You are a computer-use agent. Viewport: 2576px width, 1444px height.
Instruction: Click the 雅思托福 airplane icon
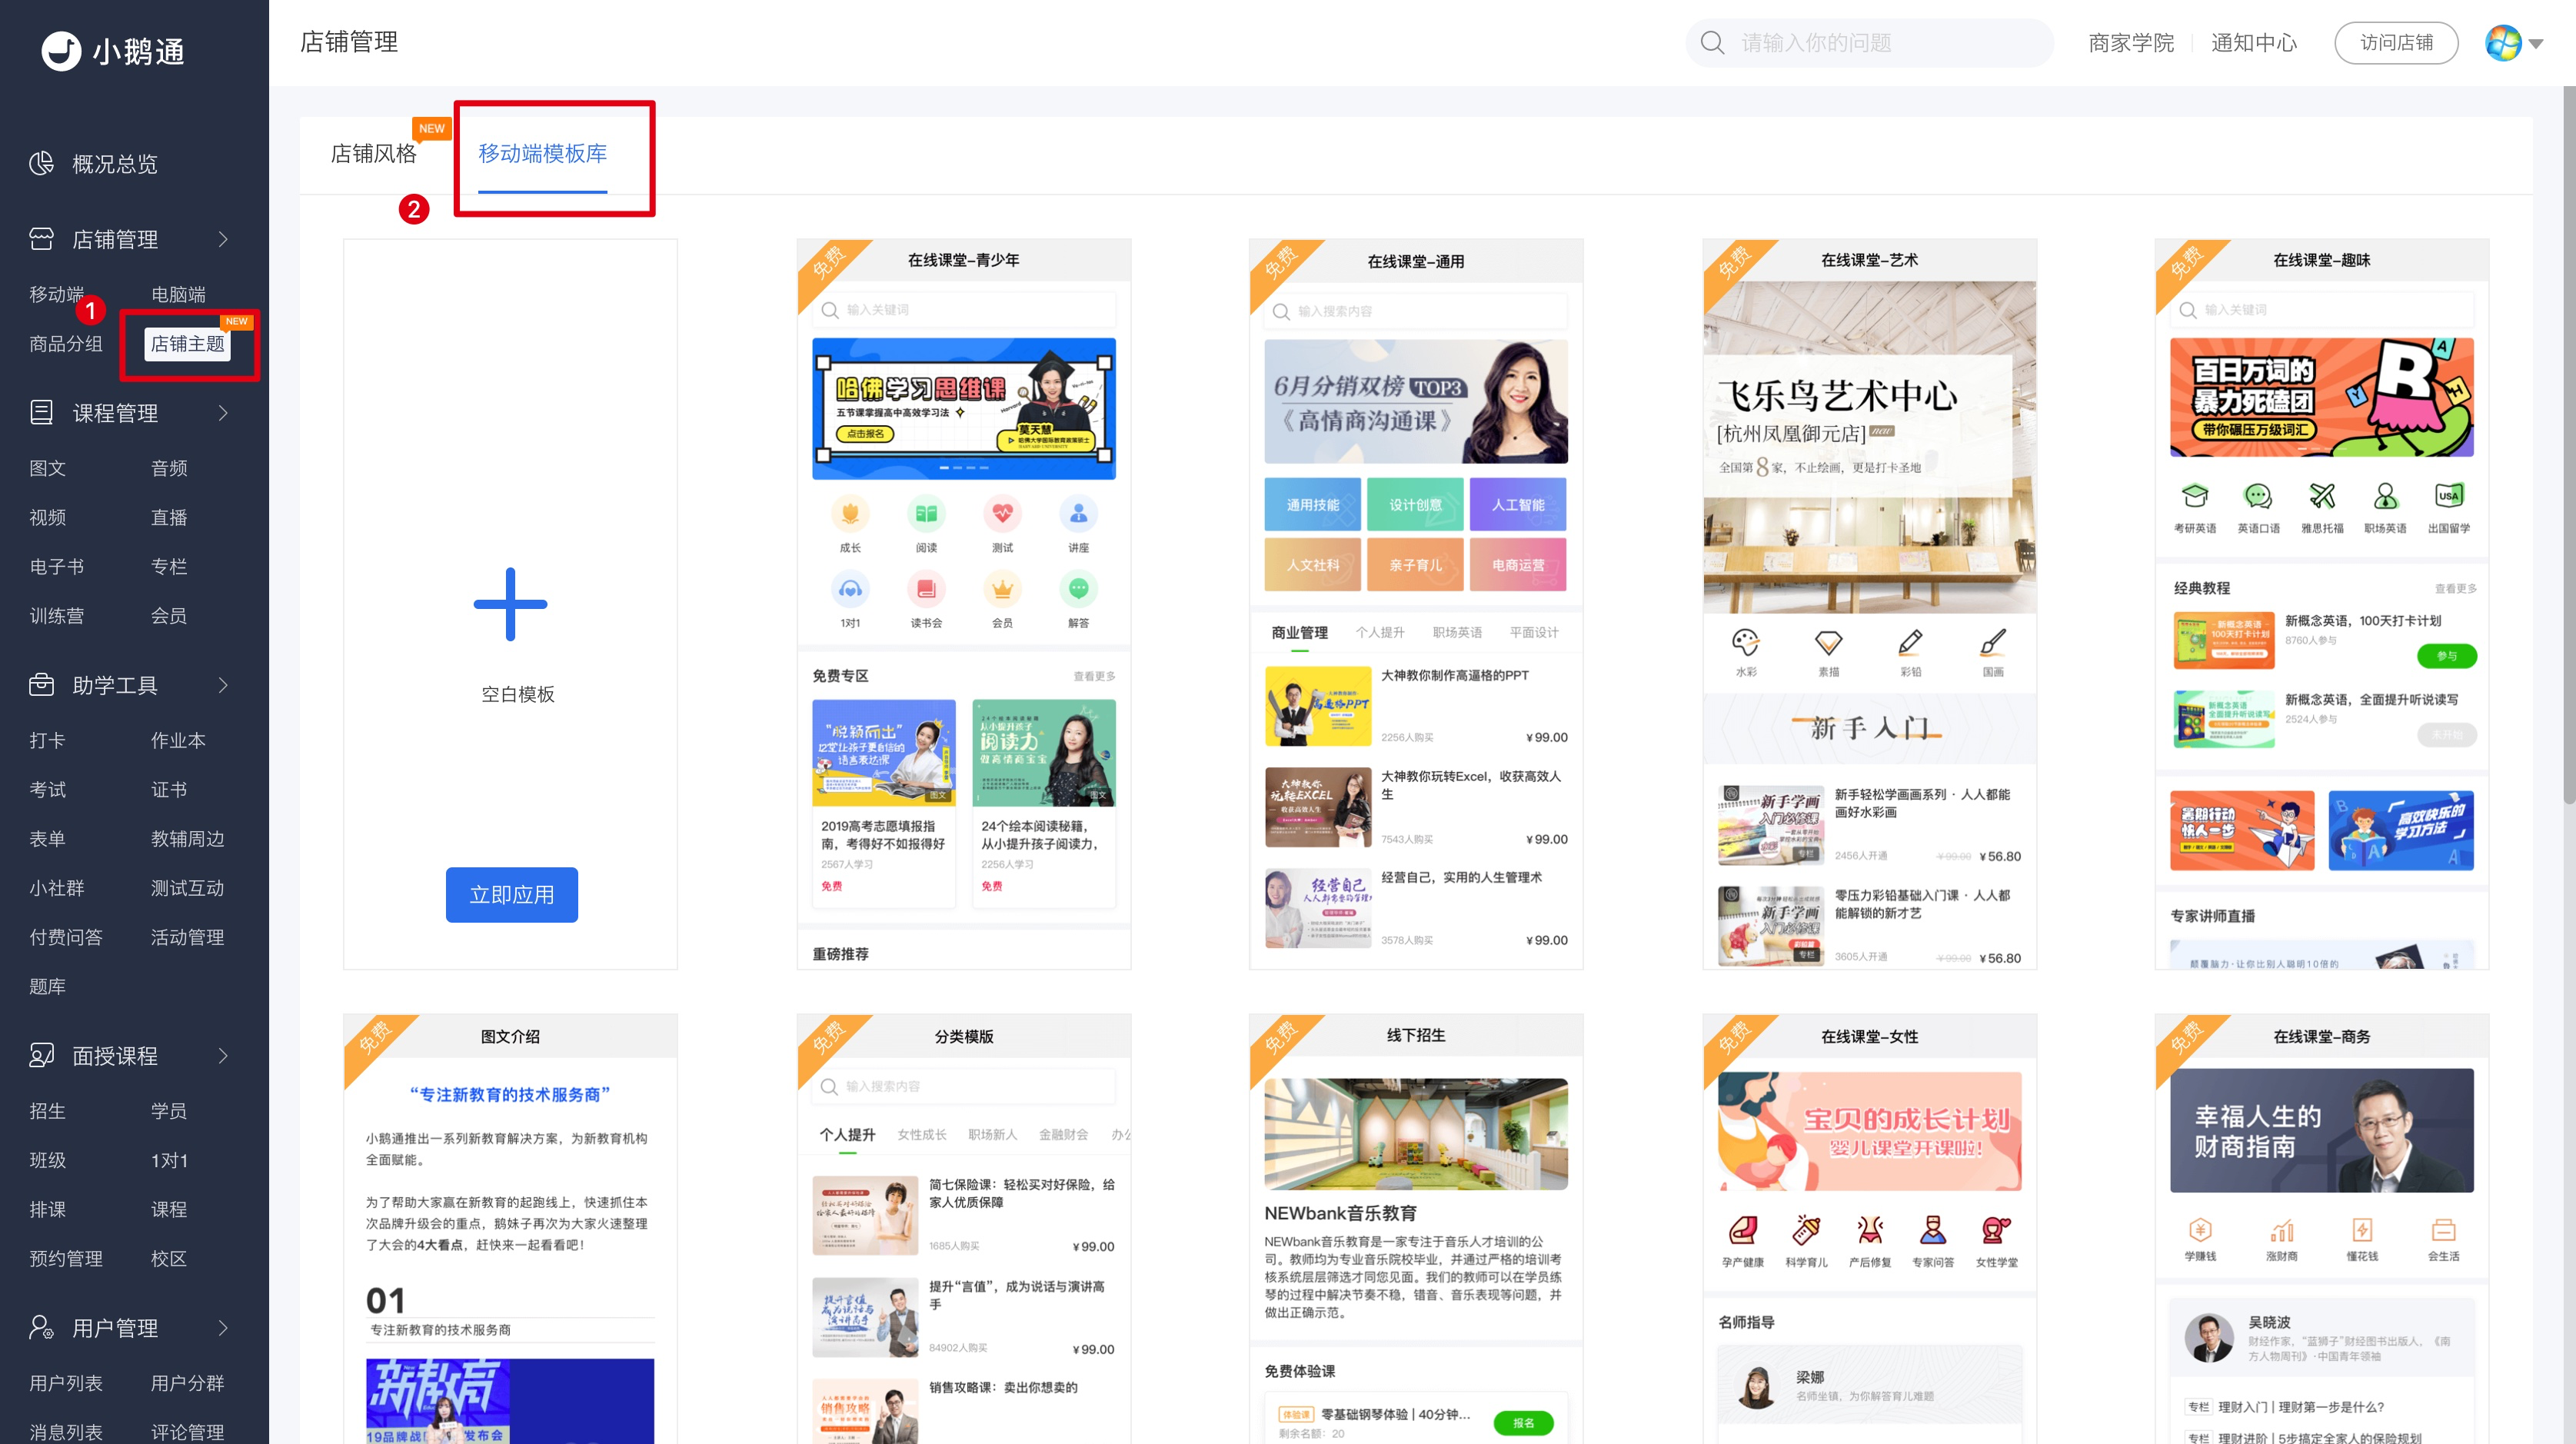tap(2322, 496)
